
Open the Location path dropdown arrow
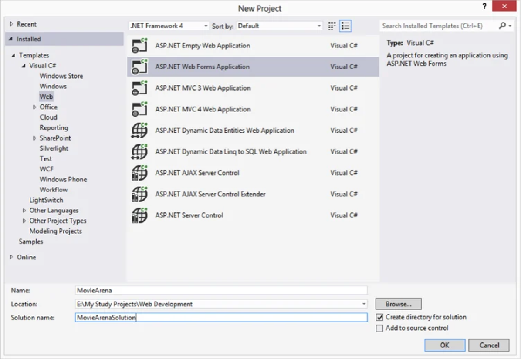364,304
